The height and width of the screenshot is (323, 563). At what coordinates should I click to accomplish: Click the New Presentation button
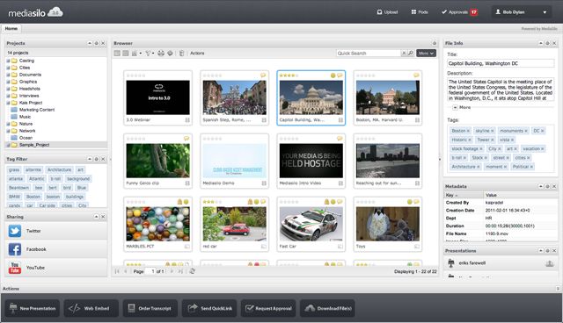pos(33,308)
